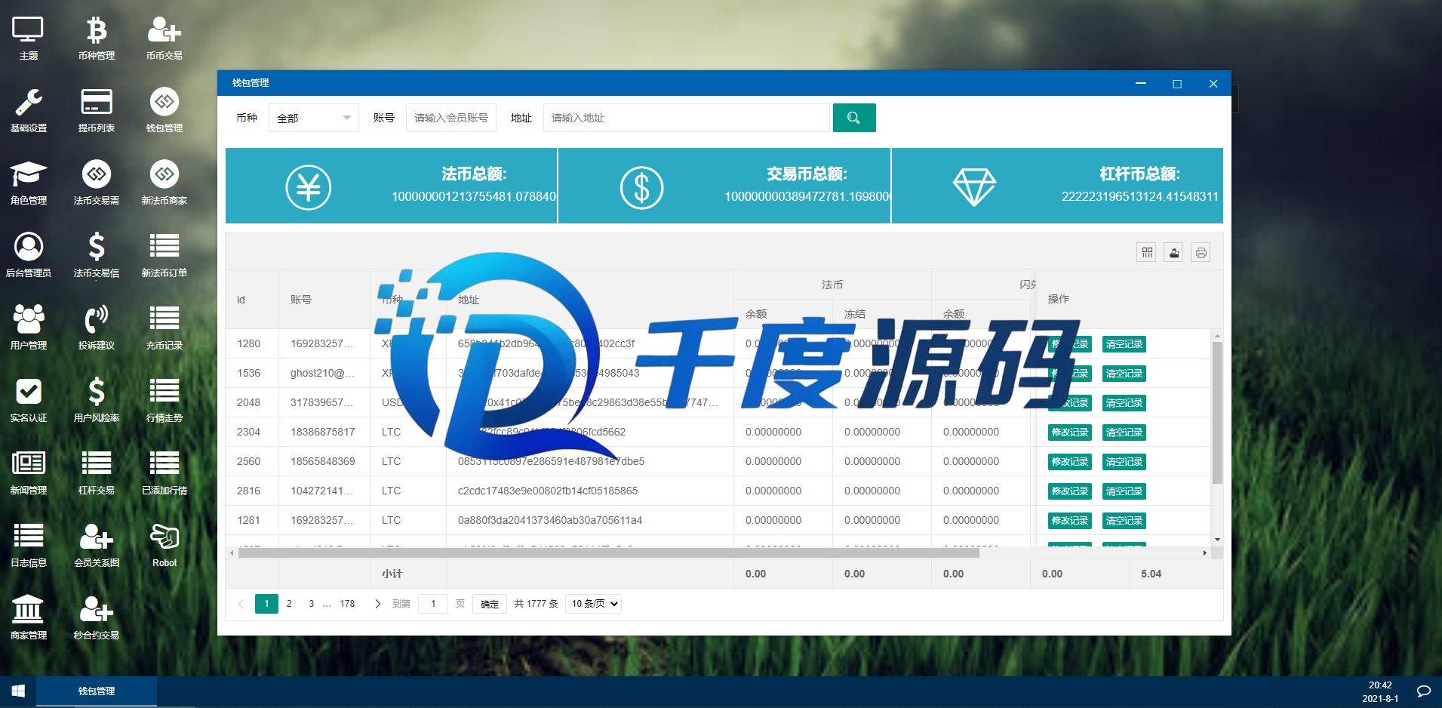Open 法币交易信 dollar icon

tap(97, 255)
